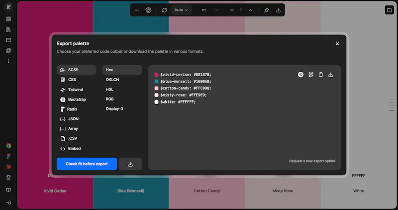Click Check fit before export button
The width and height of the screenshot is (398, 210).
point(87,164)
